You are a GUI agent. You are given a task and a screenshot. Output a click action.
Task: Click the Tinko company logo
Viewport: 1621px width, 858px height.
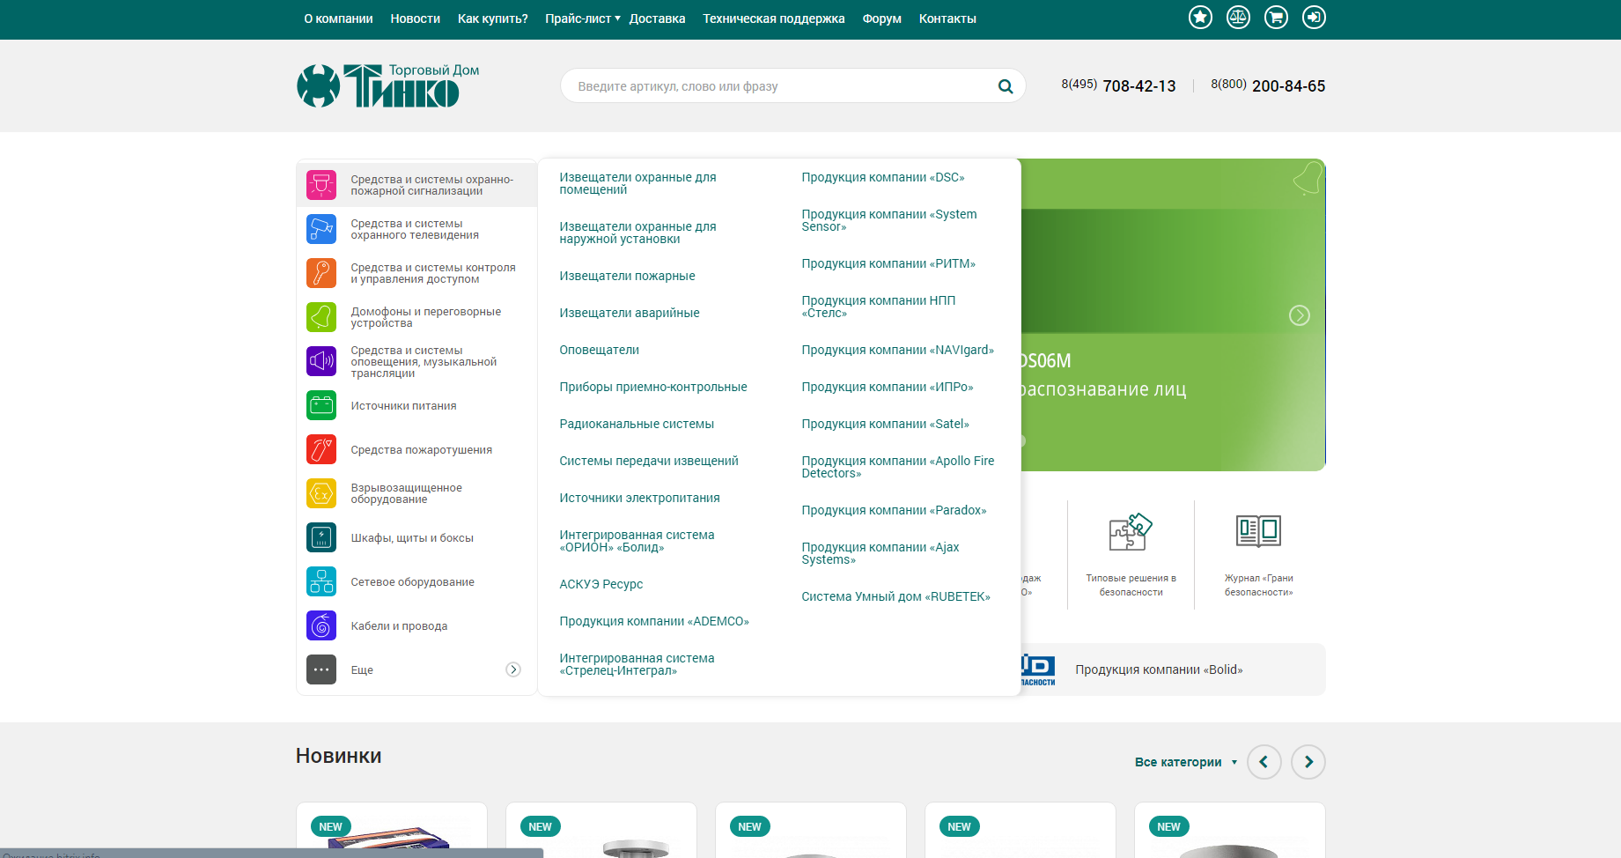click(387, 85)
